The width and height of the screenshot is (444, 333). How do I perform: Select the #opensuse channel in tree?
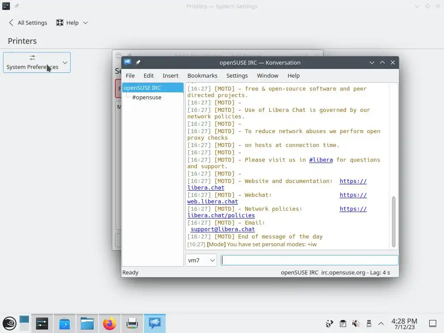pos(147,98)
